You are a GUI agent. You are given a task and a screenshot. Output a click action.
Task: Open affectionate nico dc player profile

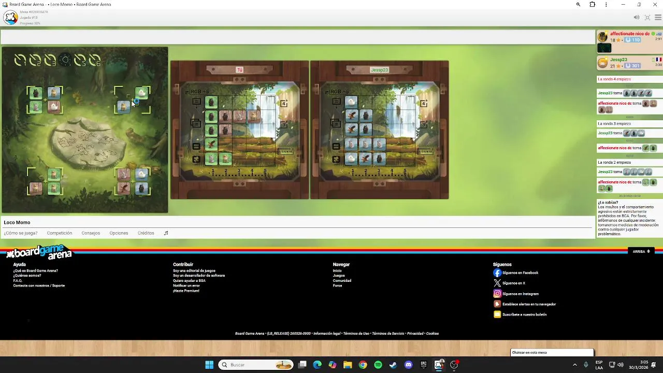click(630, 34)
